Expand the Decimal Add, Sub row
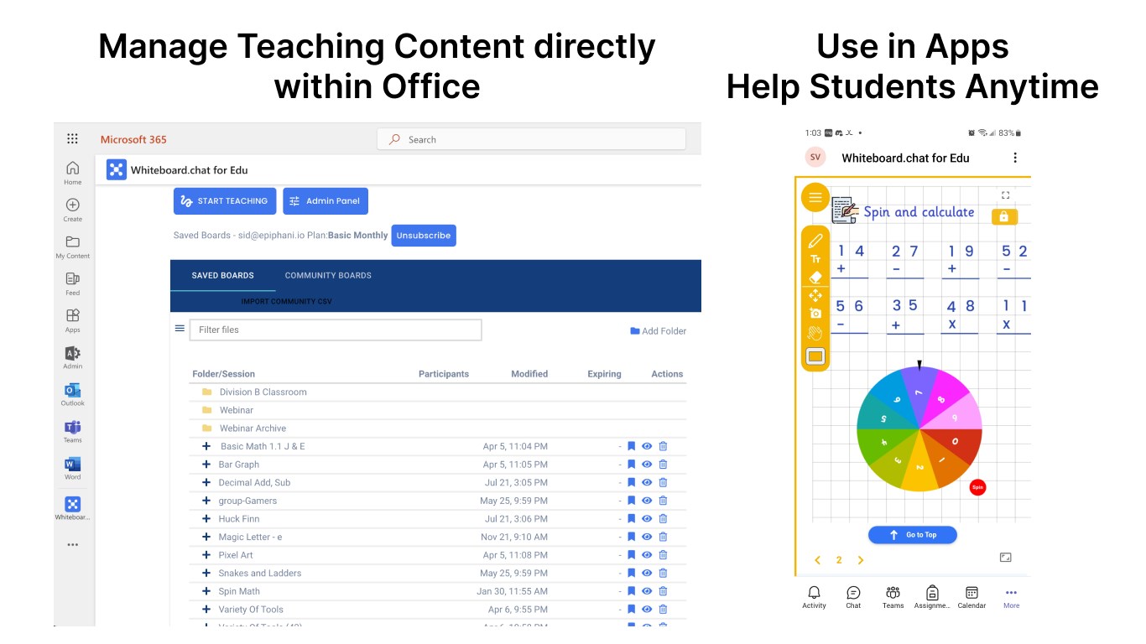Screen dimensions: 1146x644 coord(206,483)
